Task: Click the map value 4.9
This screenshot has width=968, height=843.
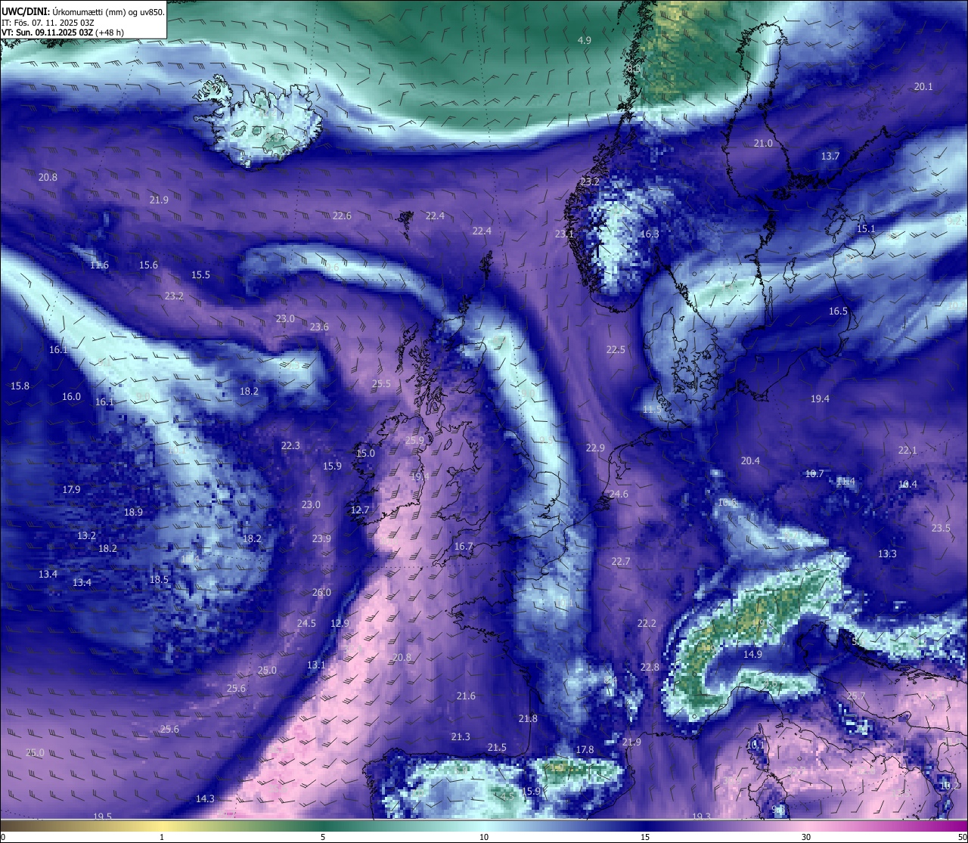Action: [x=585, y=40]
